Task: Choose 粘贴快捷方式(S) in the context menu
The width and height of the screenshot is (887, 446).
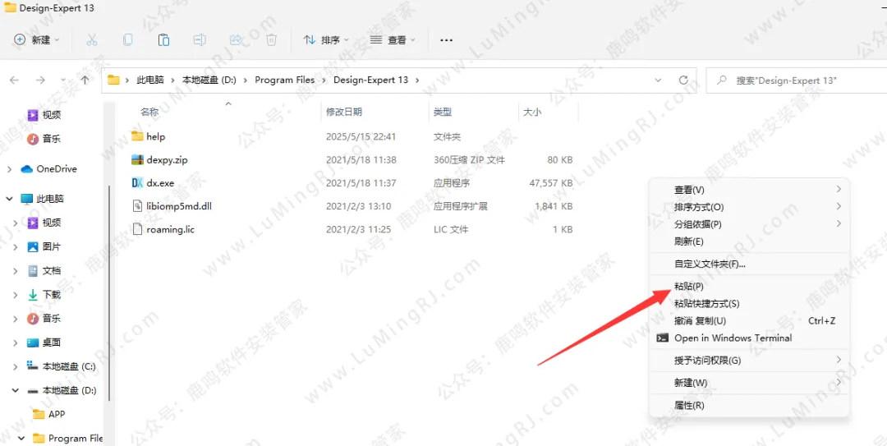Action: [x=749, y=304]
